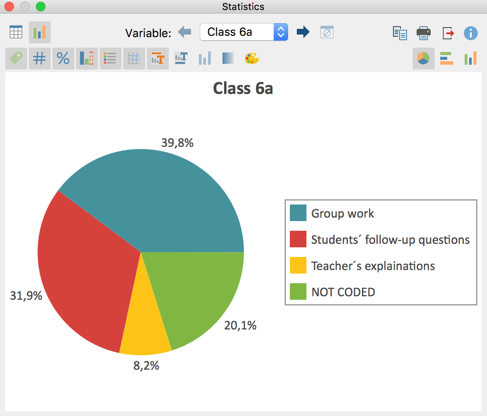
Task: Open the info help icon
Action: [470, 33]
